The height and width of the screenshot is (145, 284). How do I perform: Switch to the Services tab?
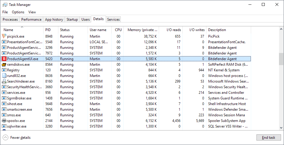(113, 20)
